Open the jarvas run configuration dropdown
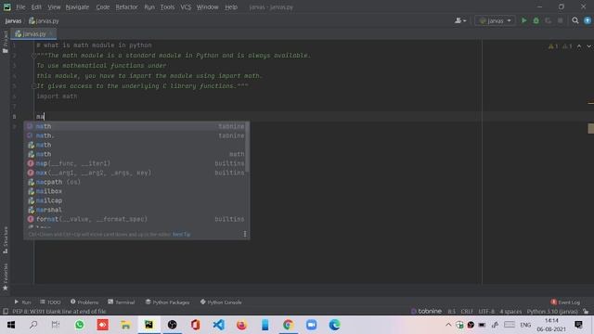This screenshot has height=334, width=594. pos(495,20)
